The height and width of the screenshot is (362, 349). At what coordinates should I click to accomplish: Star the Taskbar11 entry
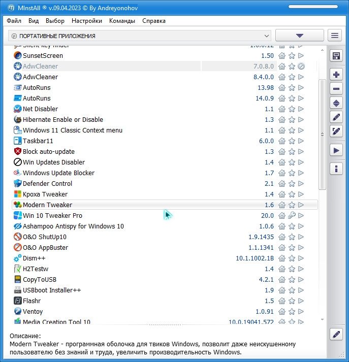pyautogui.click(x=292, y=141)
